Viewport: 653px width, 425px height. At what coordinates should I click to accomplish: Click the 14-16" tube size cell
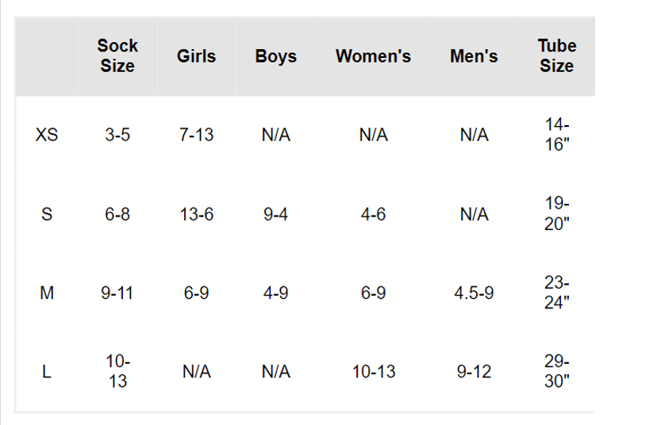click(556, 136)
